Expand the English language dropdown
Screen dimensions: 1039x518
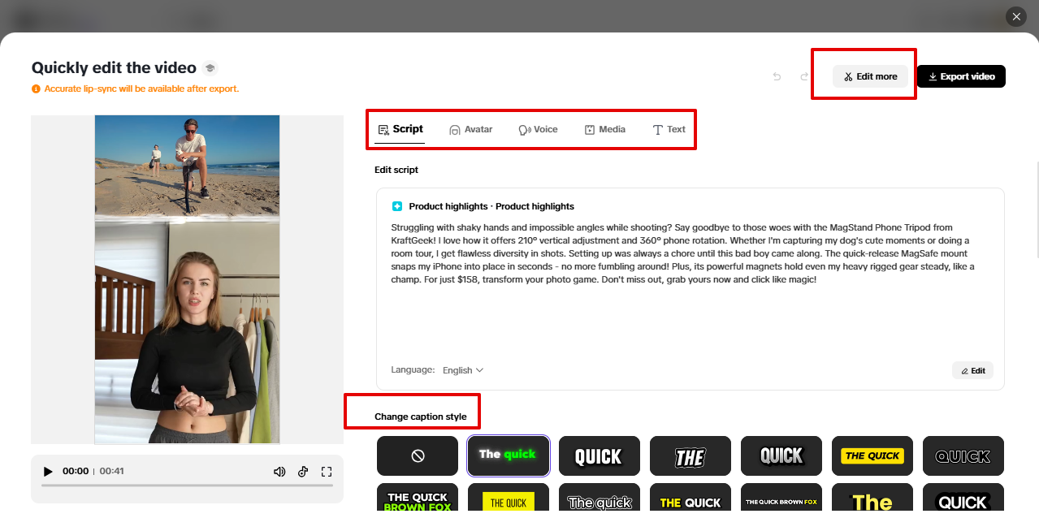(463, 370)
